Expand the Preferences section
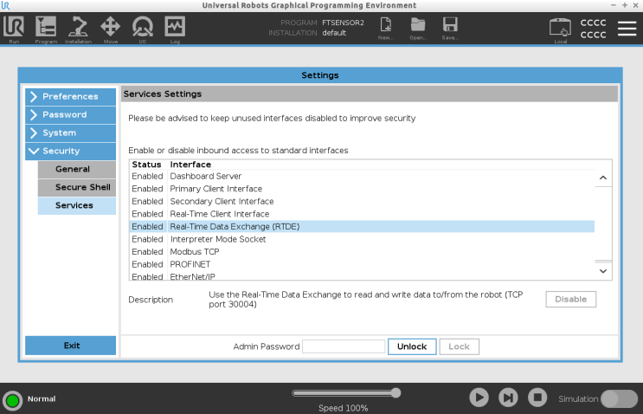The image size is (643, 414). (x=71, y=97)
